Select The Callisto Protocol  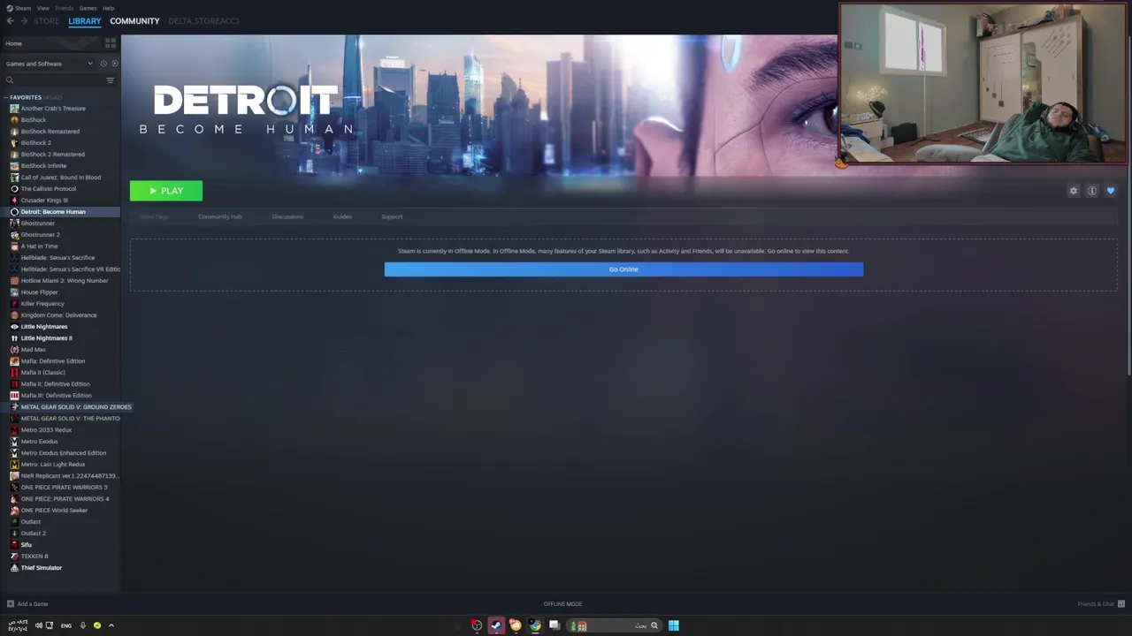click(49, 189)
